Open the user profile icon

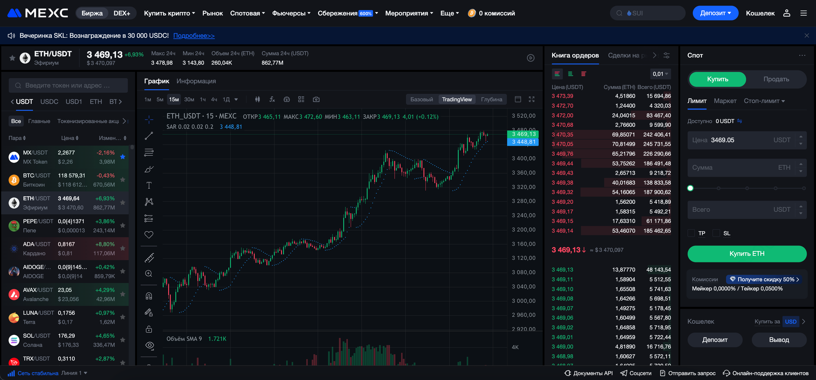tap(786, 13)
